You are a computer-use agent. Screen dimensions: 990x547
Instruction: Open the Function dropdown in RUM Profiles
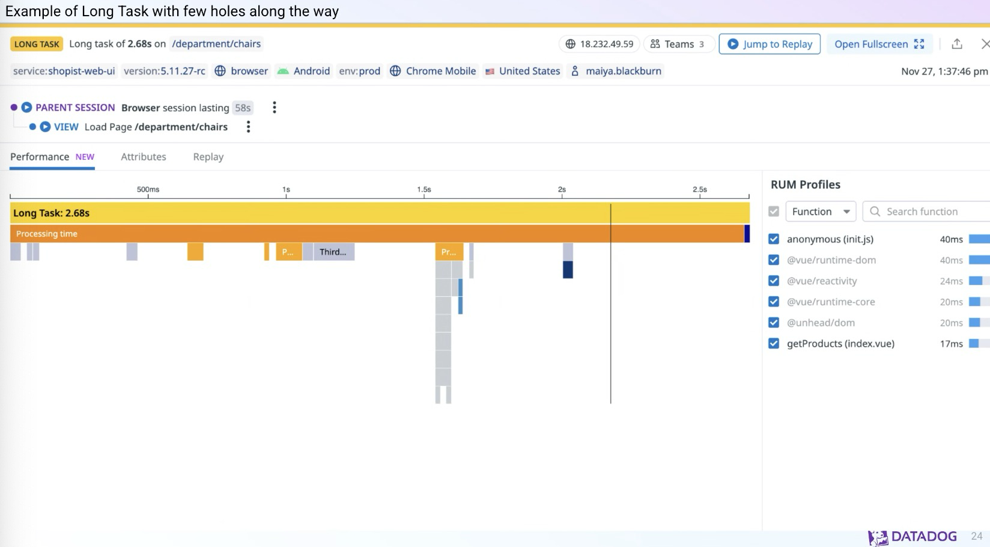(x=821, y=212)
